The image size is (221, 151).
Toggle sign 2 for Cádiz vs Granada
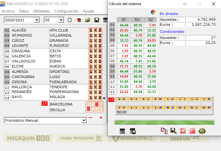[100, 41]
